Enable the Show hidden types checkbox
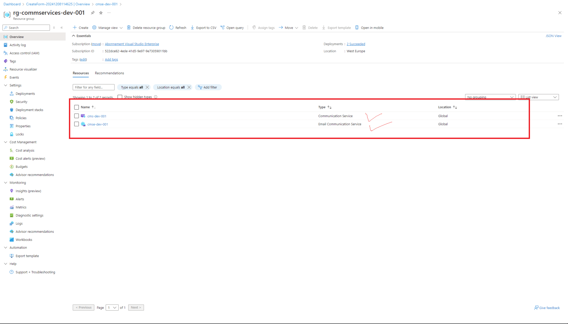 [x=120, y=97]
